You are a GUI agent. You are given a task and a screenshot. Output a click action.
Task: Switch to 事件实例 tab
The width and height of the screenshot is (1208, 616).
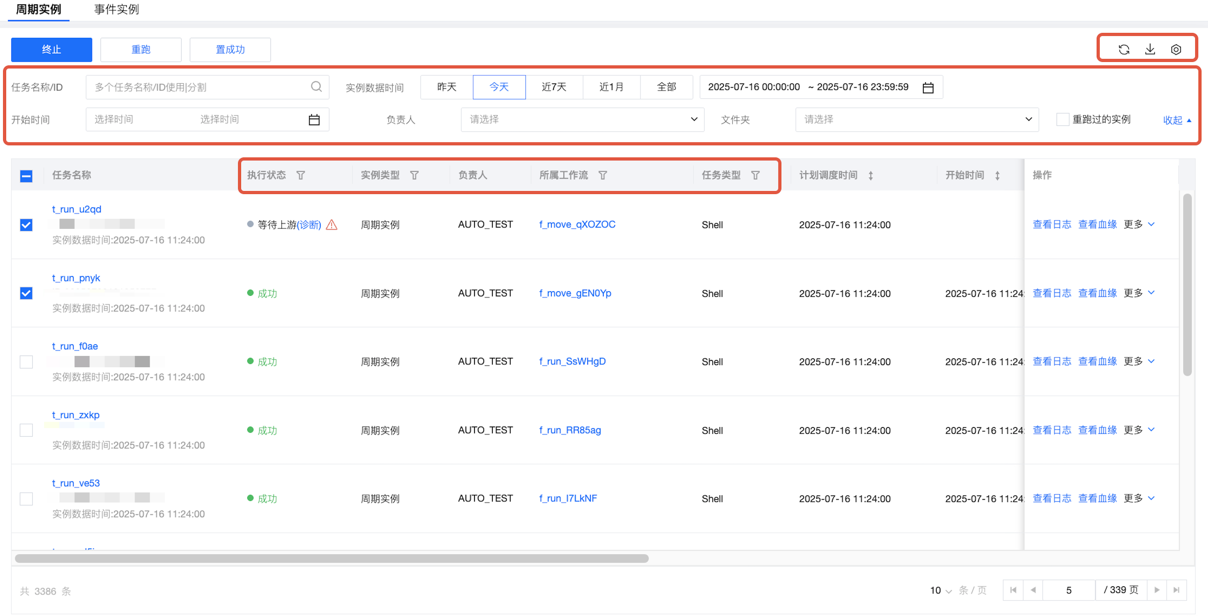pyautogui.click(x=116, y=9)
